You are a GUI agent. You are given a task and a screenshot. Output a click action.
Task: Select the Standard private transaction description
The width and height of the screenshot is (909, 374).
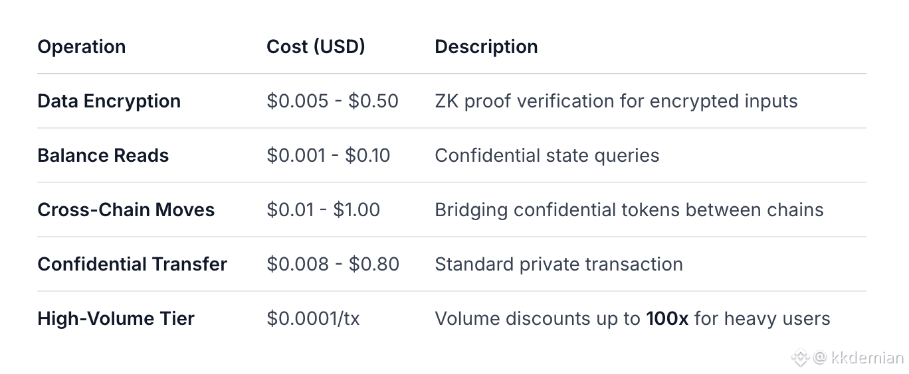[559, 265]
